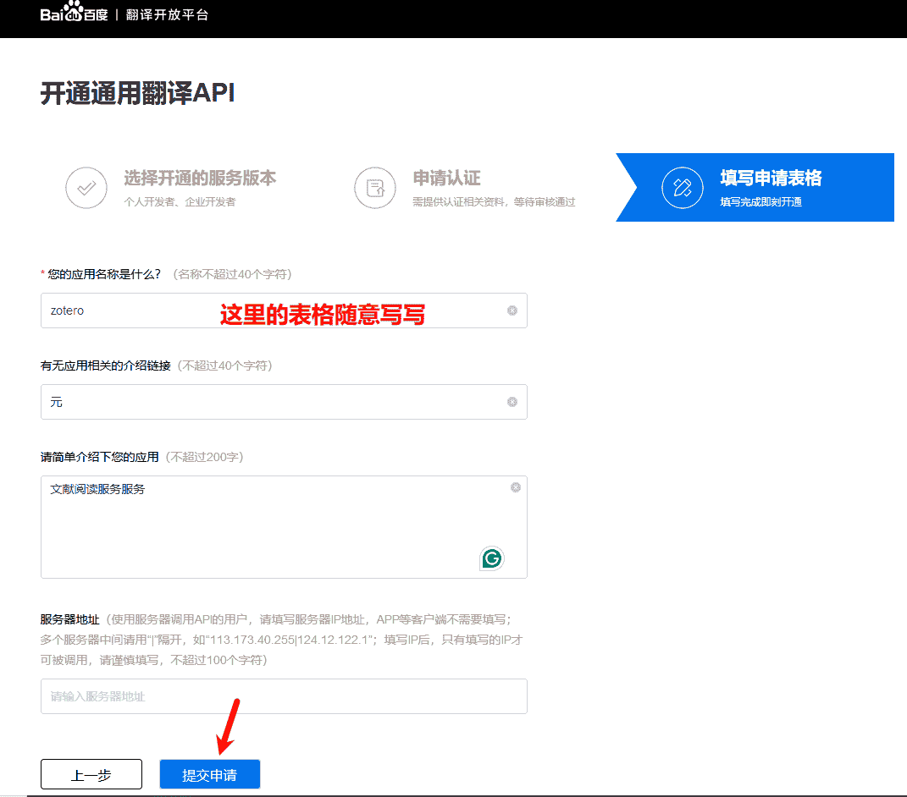Click the checkmark icon on 选择开通的服务版本 step

pos(86,187)
